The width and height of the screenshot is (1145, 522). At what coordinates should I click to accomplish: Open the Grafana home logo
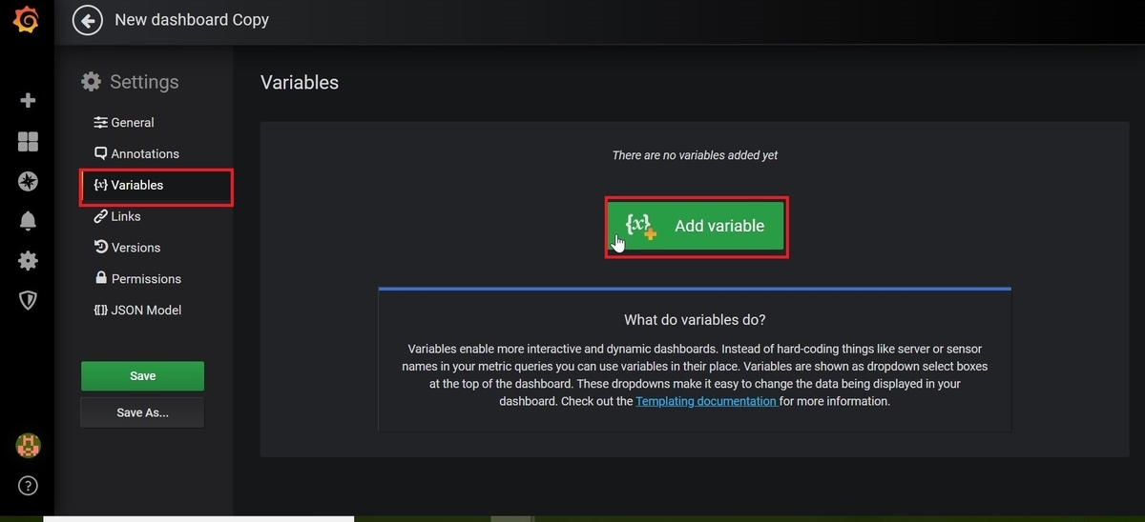click(x=28, y=20)
